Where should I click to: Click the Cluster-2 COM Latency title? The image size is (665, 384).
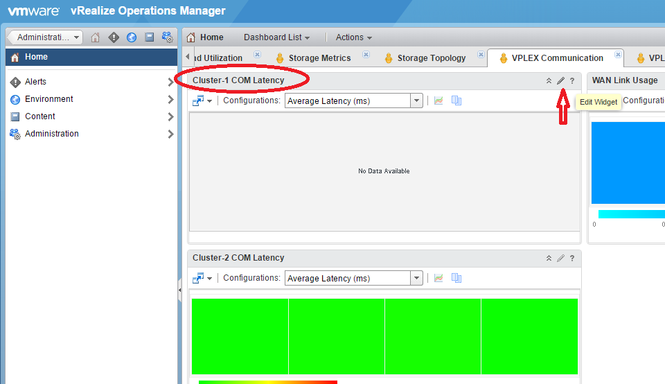coord(238,258)
